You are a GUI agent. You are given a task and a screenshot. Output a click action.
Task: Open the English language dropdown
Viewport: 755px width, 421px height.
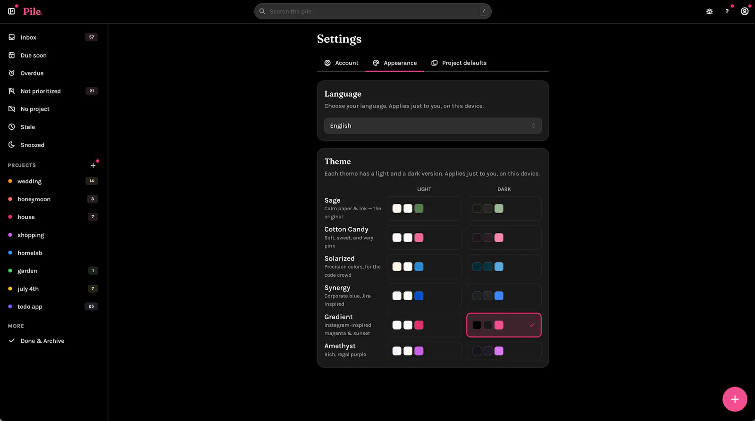433,126
